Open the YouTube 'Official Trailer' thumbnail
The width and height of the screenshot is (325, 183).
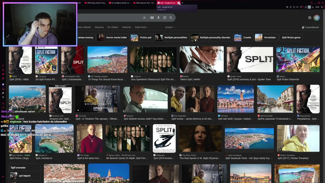[97, 99]
